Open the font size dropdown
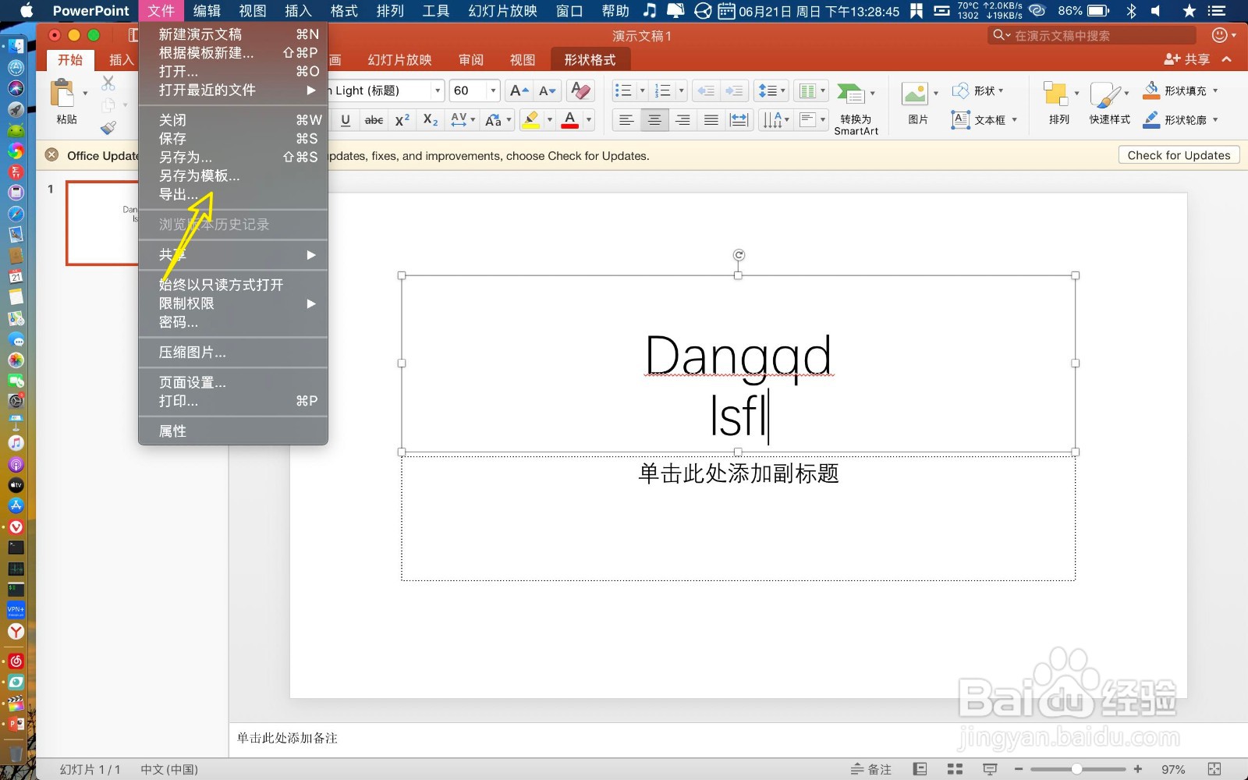Viewport: 1248px width, 780px height. 493,91
